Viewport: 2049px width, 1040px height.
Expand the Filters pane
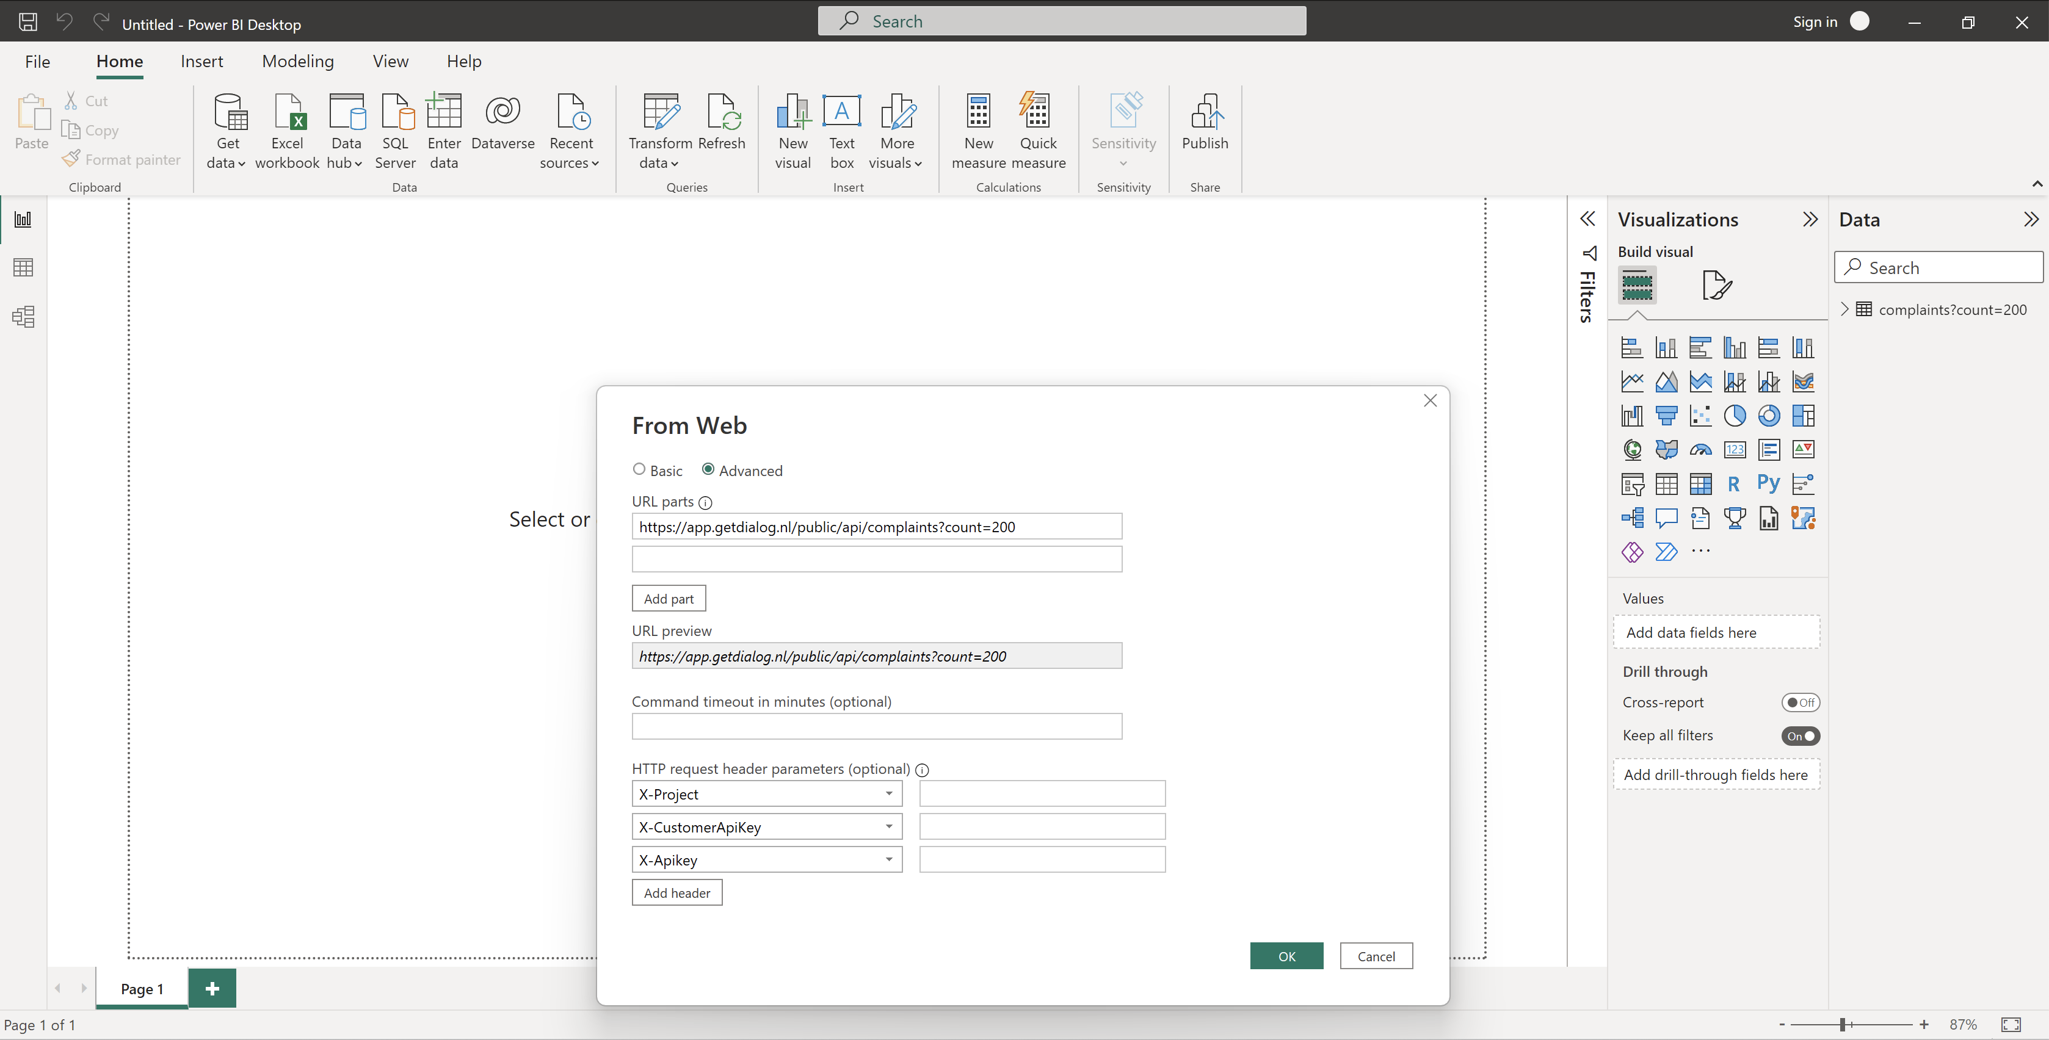[x=1587, y=220]
